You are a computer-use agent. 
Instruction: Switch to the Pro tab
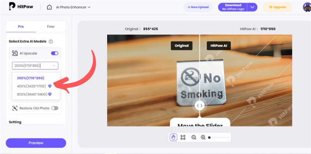21,26
